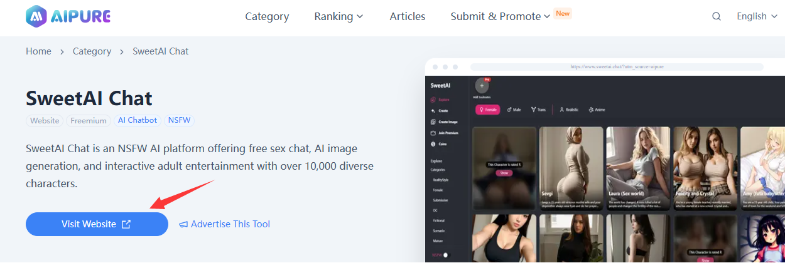Viewport: 785px width, 263px height.
Task: Click Create icon in SweetAI preview sidebar
Action: [x=433, y=111]
